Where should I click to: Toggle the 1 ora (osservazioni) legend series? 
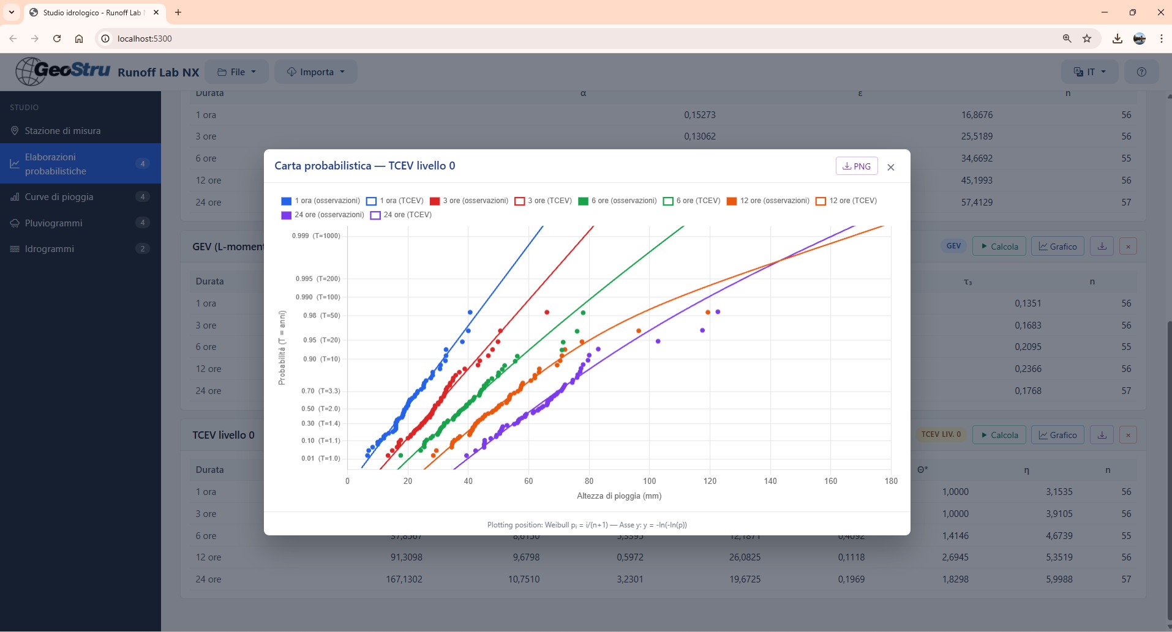[320, 201]
